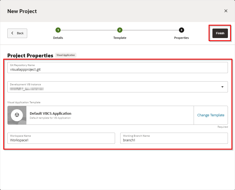
Task: Focus the Git Repository Name field
Action: tap(117, 69)
